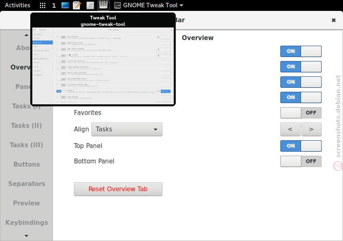The image size is (343, 241).
Task: Show applications grid icon in taskbar
Action: (43, 5)
